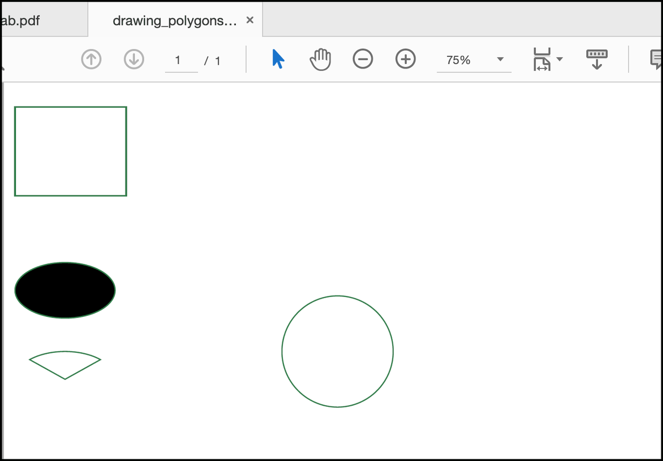Image resolution: width=663 pixels, height=461 pixels.
Task: Click the fit-to-width icon
Action: (542, 59)
